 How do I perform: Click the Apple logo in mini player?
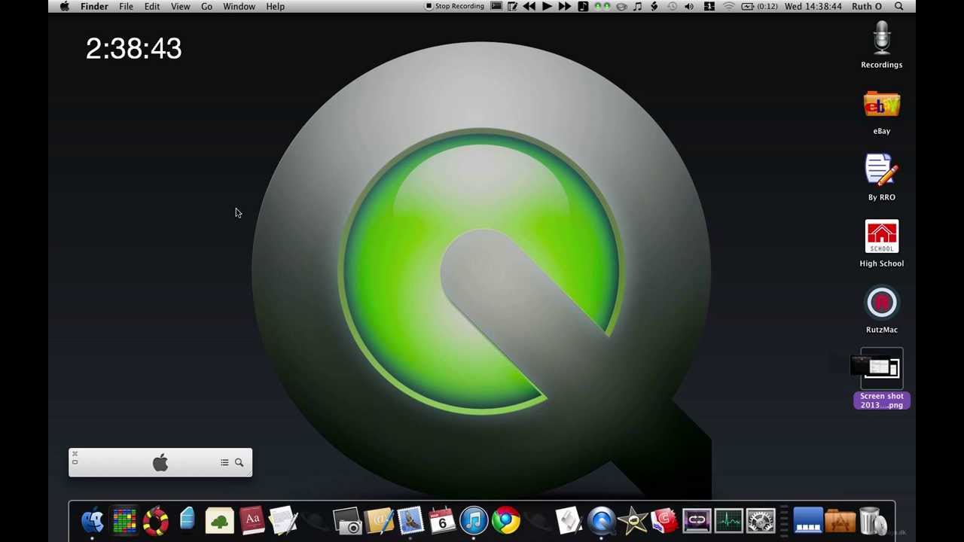[x=160, y=462]
